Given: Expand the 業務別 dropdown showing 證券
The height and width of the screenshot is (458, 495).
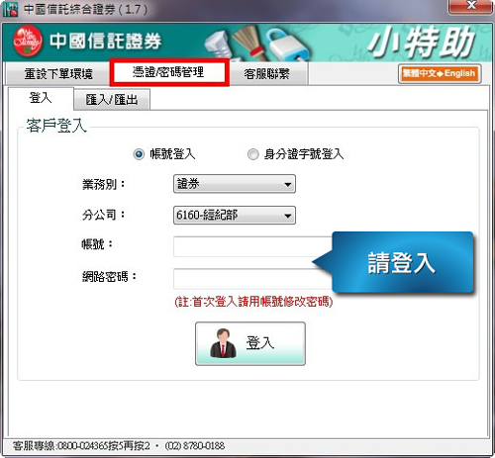Looking at the screenshot, I should coord(235,184).
